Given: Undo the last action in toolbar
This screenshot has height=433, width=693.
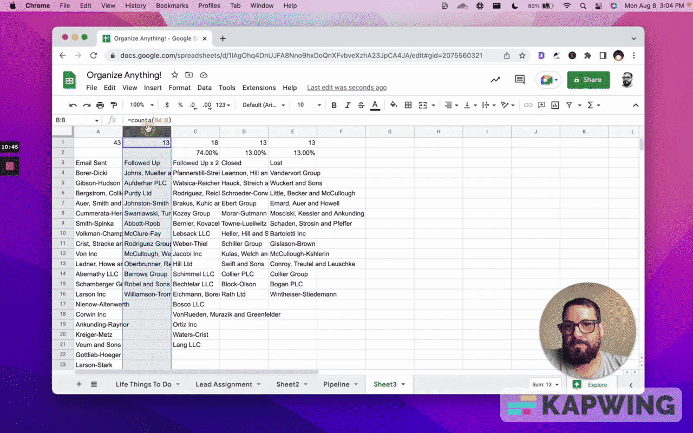Looking at the screenshot, I should (73, 105).
